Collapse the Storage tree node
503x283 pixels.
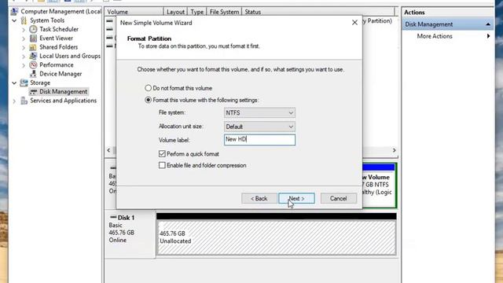[14, 83]
